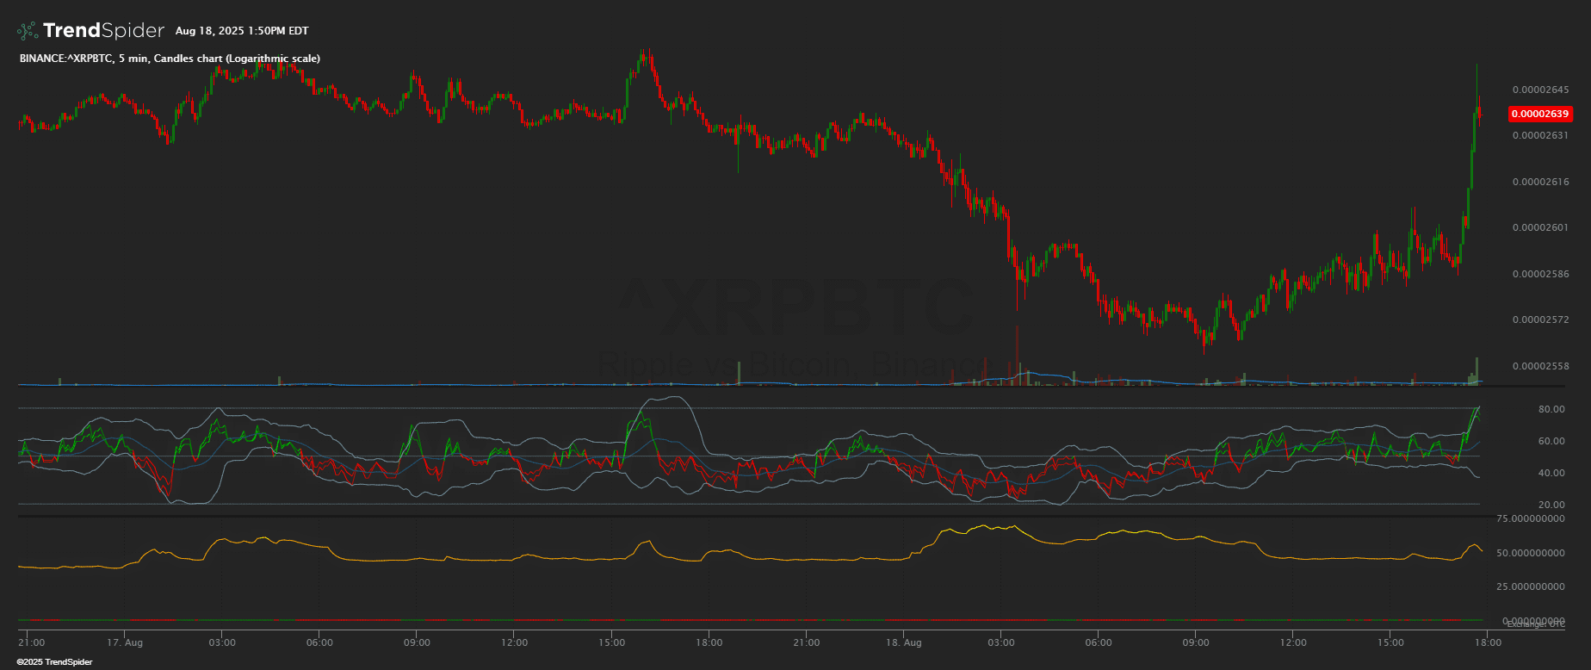Click the 0.00002572 price axis label

click(1540, 319)
